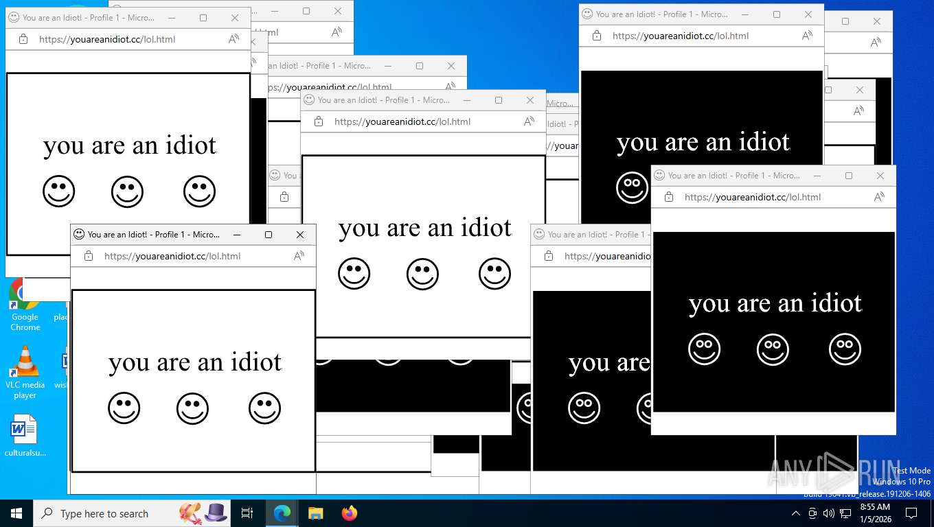934x527 pixels.
Task: Open the 8:55 AM clock and date
Action: tap(875, 513)
